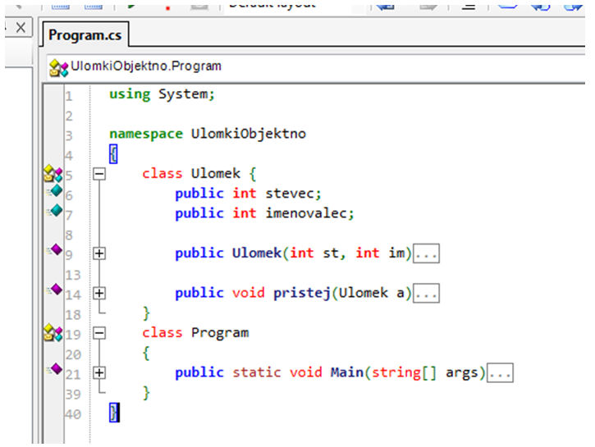Click the class icon beside Program declaration
The image size is (595, 447).
pyautogui.click(x=53, y=332)
